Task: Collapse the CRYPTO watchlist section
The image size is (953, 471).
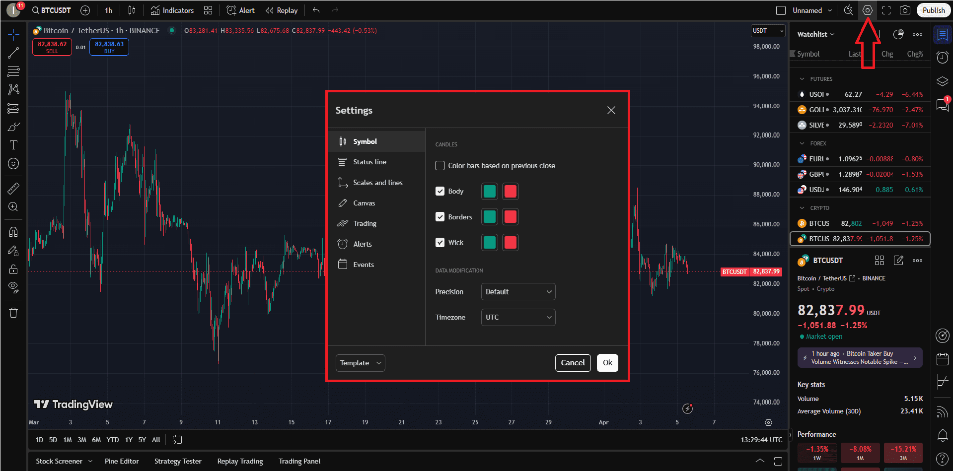Action: pos(802,208)
